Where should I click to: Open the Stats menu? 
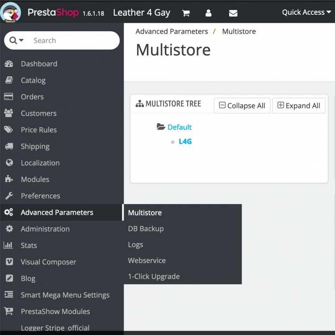[x=29, y=245]
